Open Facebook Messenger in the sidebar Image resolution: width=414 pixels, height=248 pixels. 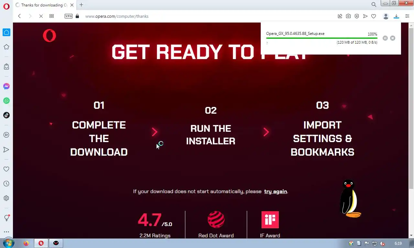pos(6,86)
